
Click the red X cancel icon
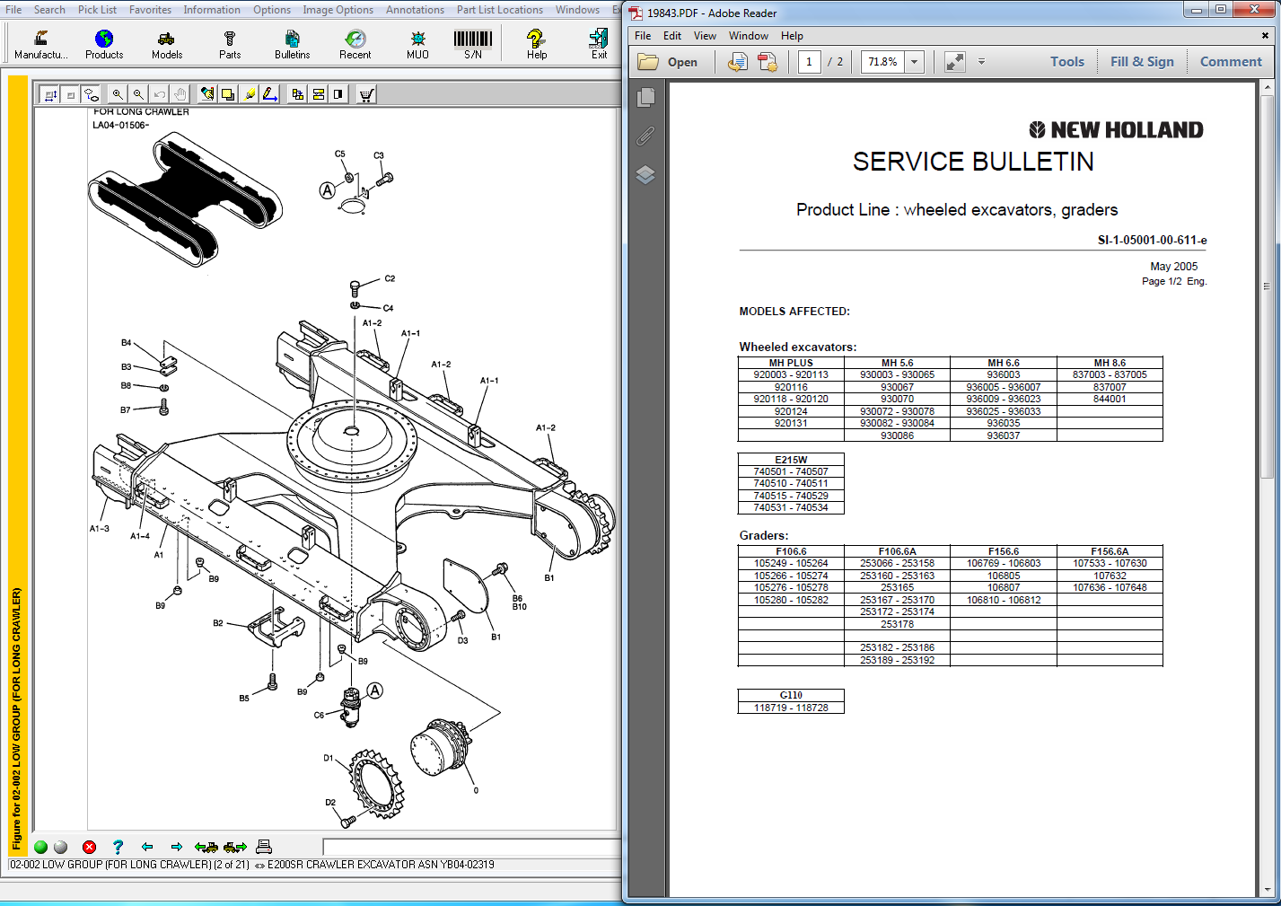(x=89, y=847)
